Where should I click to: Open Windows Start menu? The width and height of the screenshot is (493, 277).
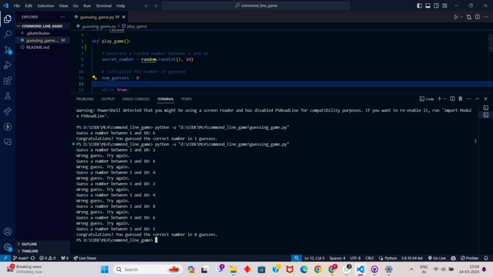(x=105, y=270)
